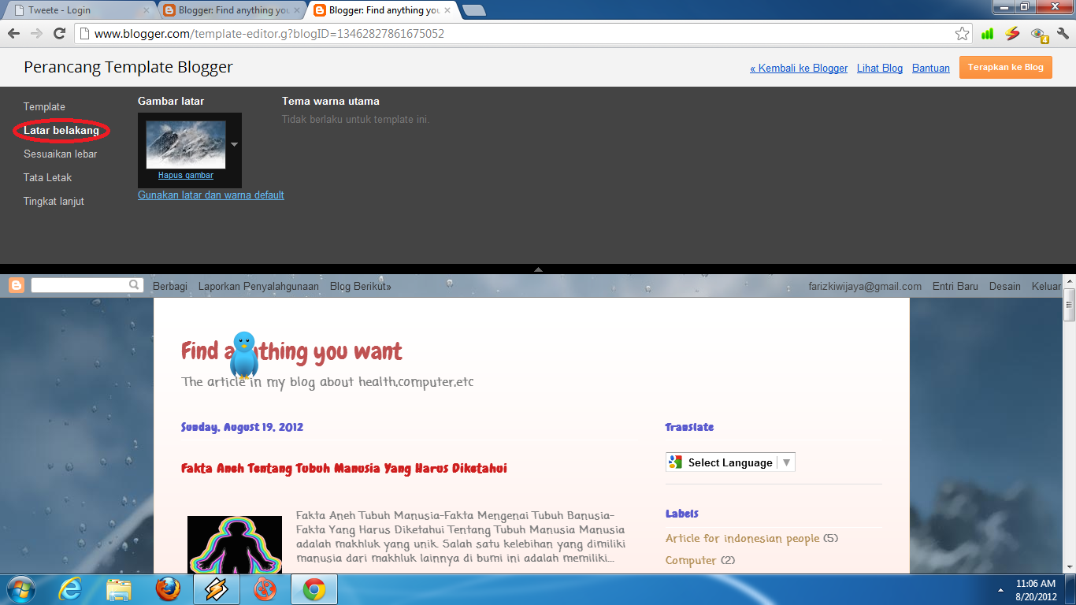Click the blue Twitter bird on header
1076x605 pixels.
[x=244, y=356]
